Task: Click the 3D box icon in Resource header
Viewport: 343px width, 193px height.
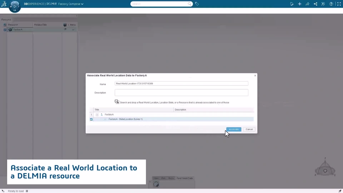Action: [x=65, y=25]
